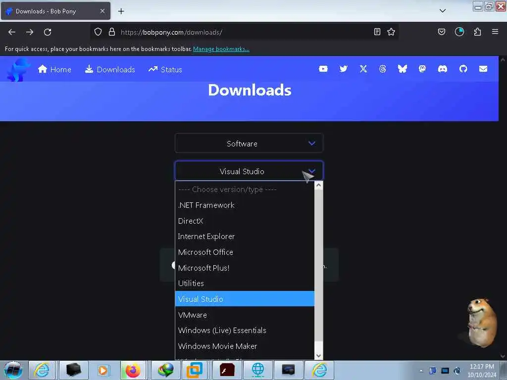507x380 pixels.
Task: Select highlighted Visual Studio option
Action: 245,299
